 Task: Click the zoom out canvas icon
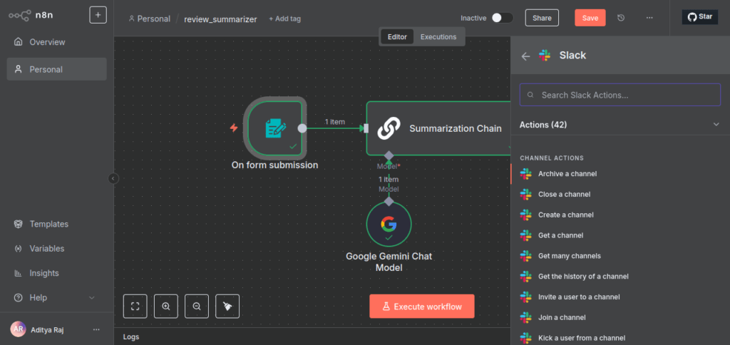click(197, 306)
